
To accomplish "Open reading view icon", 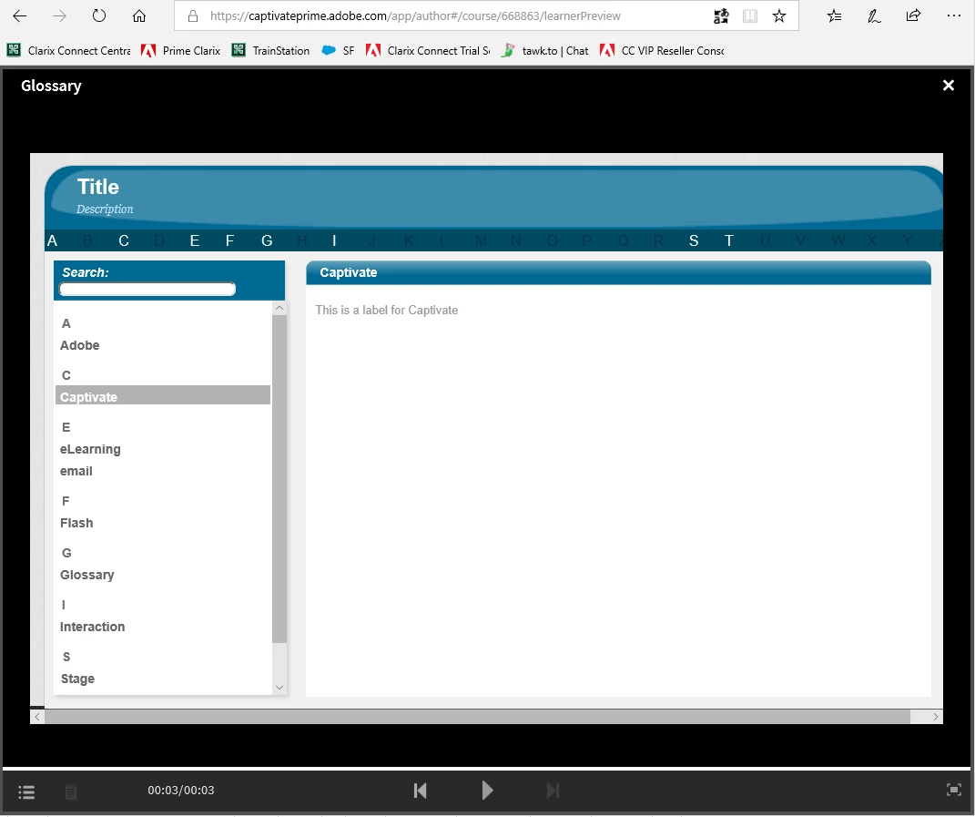I will pyautogui.click(x=750, y=16).
